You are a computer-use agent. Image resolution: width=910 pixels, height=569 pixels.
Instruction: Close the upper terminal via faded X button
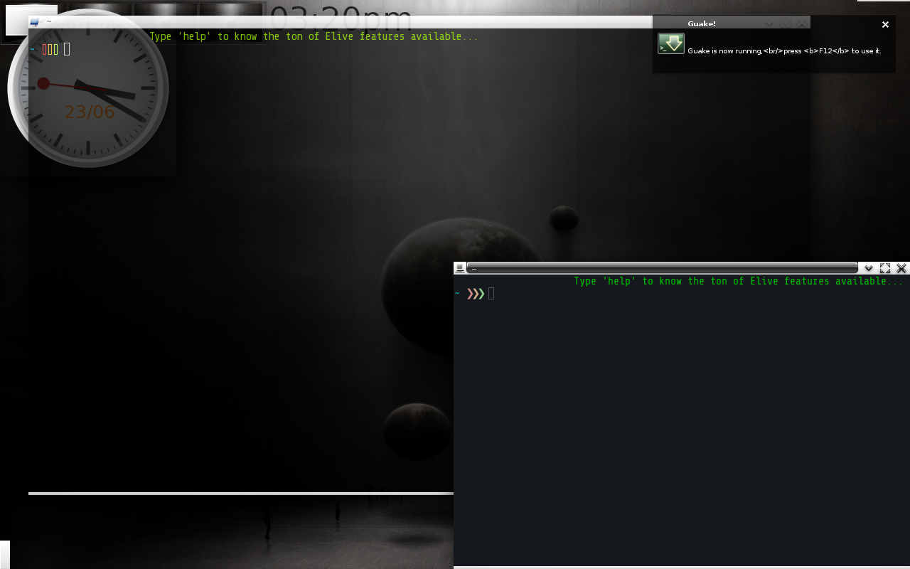pyautogui.click(x=802, y=23)
